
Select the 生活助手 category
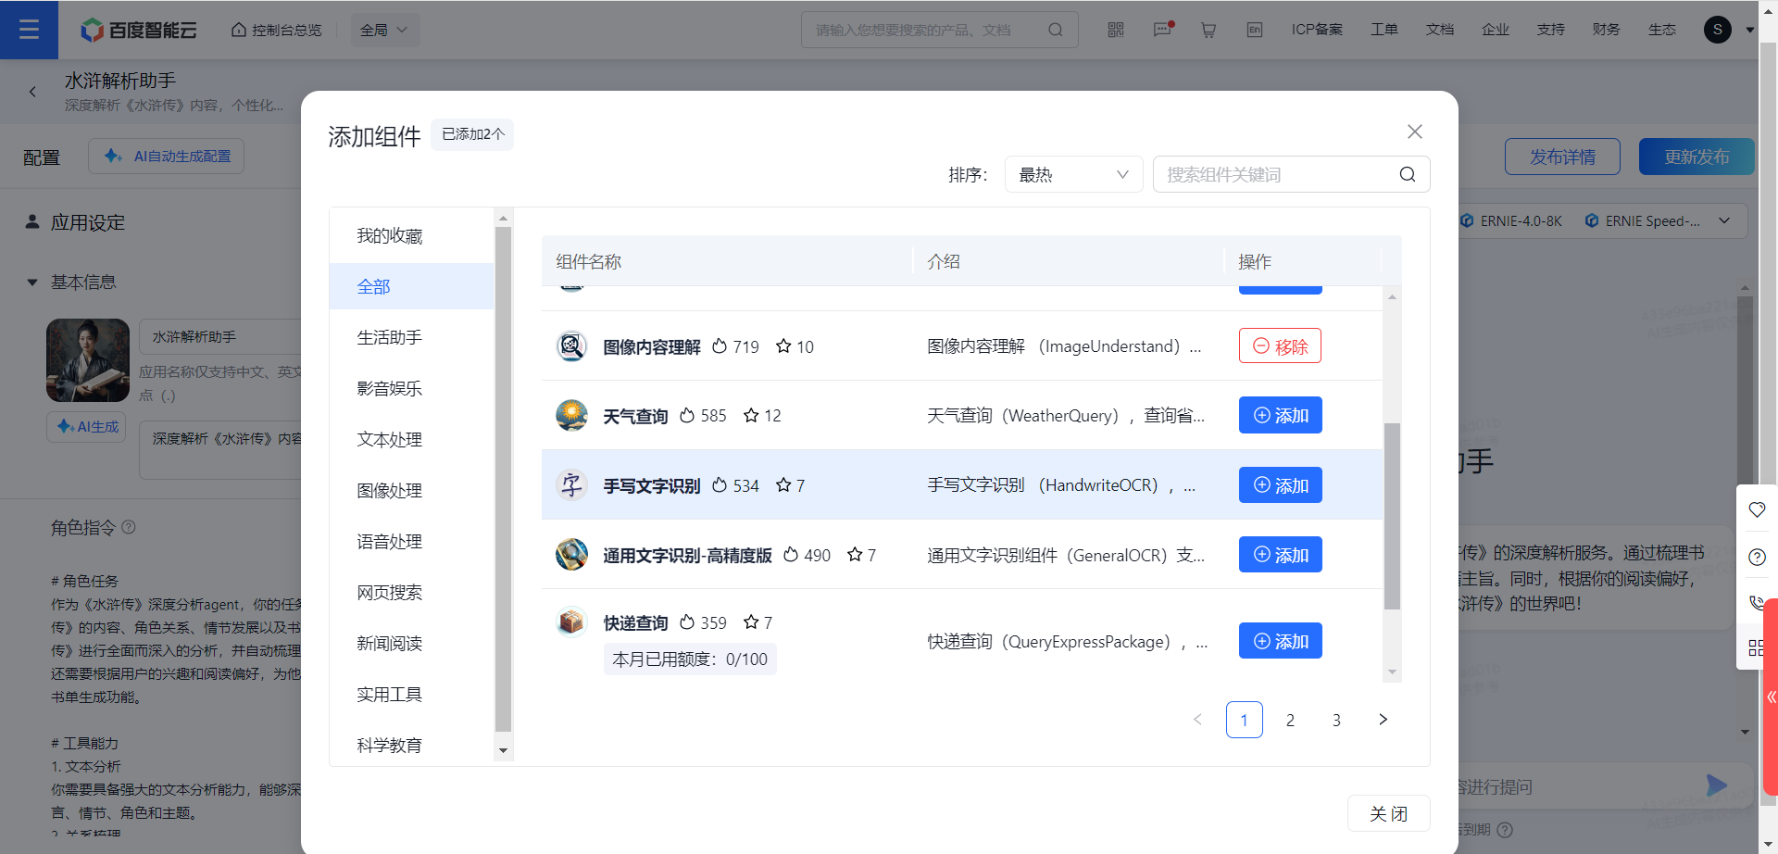[x=411, y=337]
